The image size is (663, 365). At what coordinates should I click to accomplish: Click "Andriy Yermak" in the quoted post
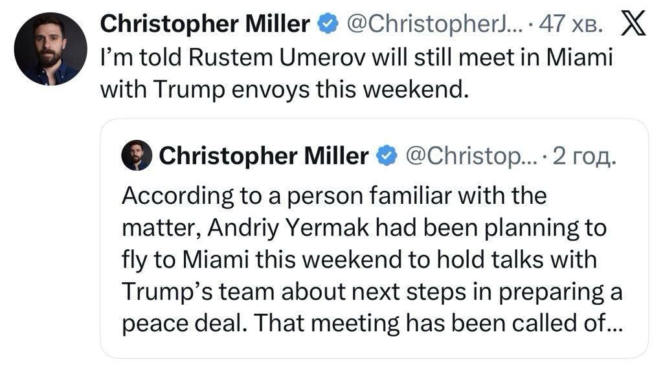[x=264, y=227]
